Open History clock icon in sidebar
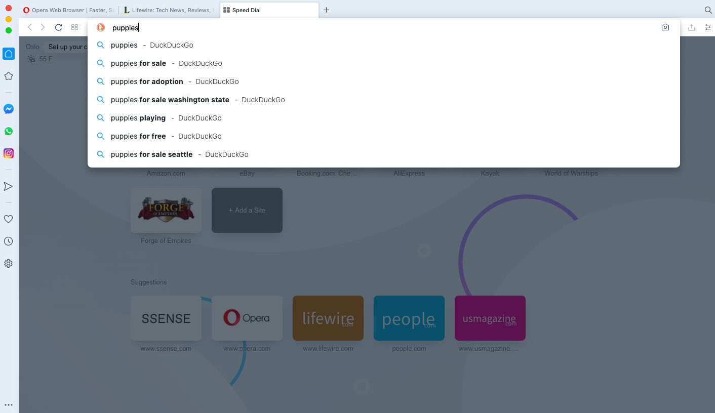The height and width of the screenshot is (413, 715). tap(9, 241)
